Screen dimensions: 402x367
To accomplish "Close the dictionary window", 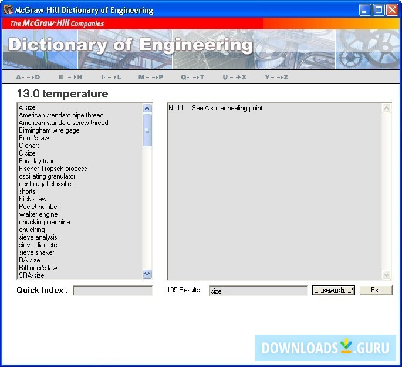I will click(x=392, y=10).
